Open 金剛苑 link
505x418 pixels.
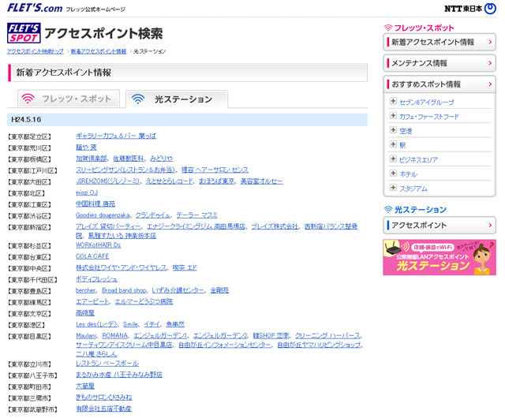pos(219,290)
